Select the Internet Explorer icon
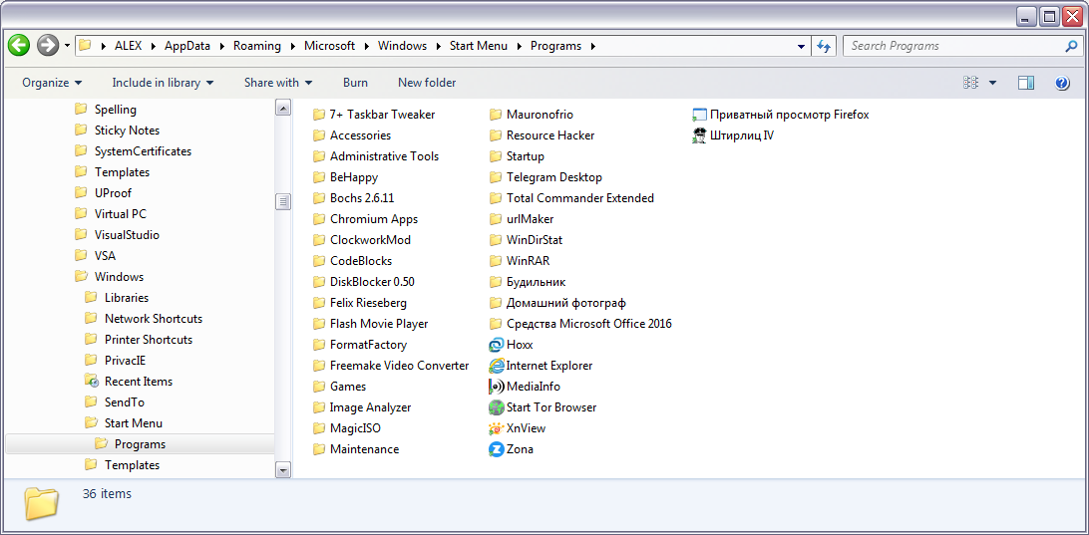Screen dimensions: 1089x535 coord(496,366)
